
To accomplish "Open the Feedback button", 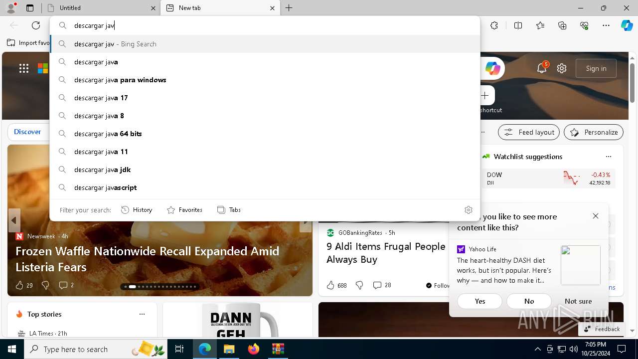I will [x=602, y=329].
